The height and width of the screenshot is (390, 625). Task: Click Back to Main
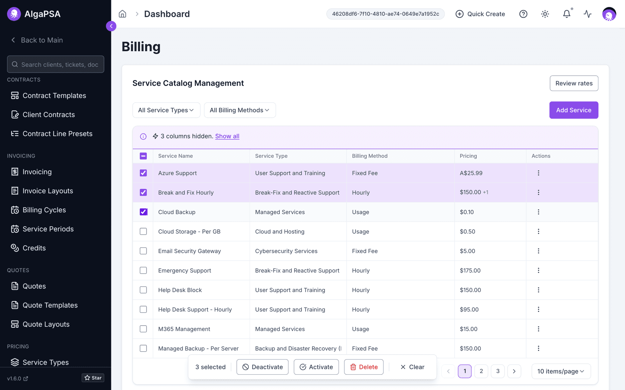click(x=37, y=40)
